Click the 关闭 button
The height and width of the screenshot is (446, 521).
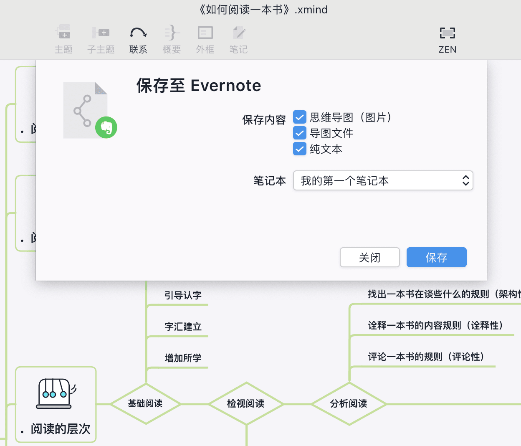coord(370,257)
